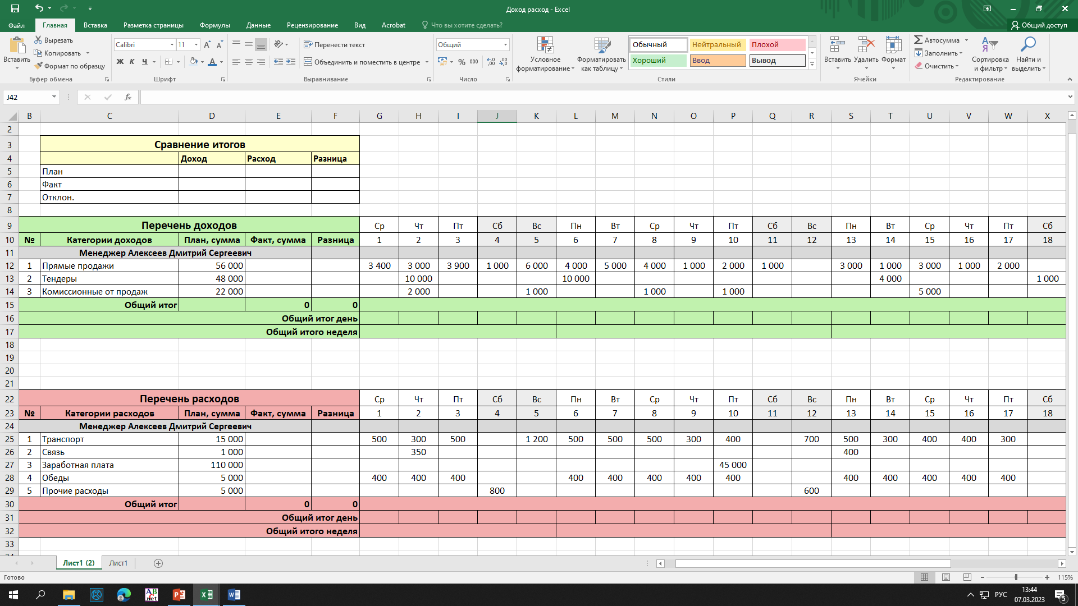Toggle Italic formatting button
1078x606 pixels.
[132, 62]
